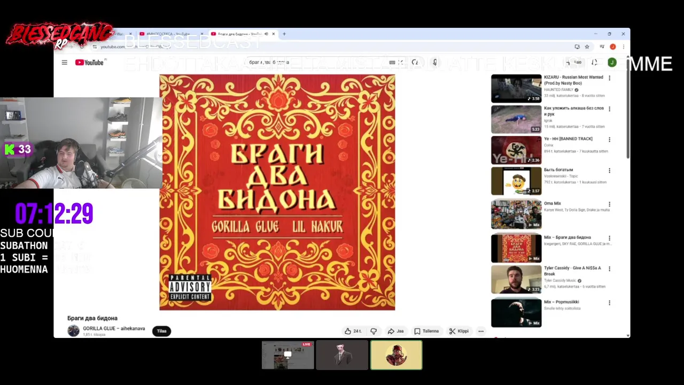Open the Chrome profile J icon

pos(613,47)
